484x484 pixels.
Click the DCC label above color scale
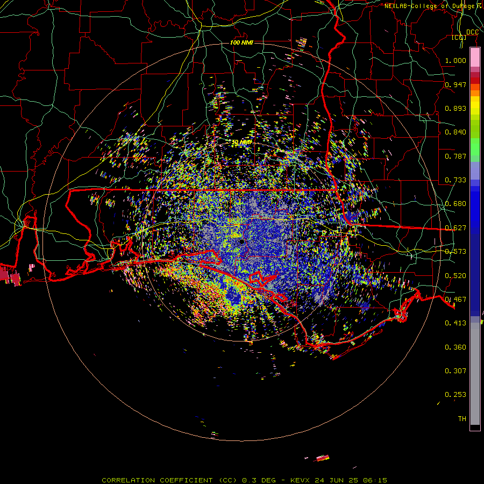(472, 32)
